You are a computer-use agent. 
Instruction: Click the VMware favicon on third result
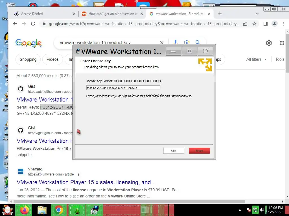[x=21, y=172]
